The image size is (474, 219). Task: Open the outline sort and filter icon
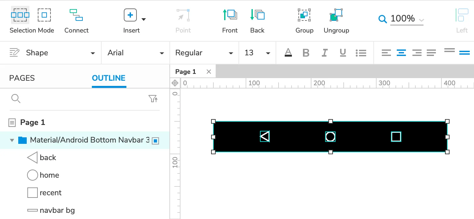coord(153,99)
